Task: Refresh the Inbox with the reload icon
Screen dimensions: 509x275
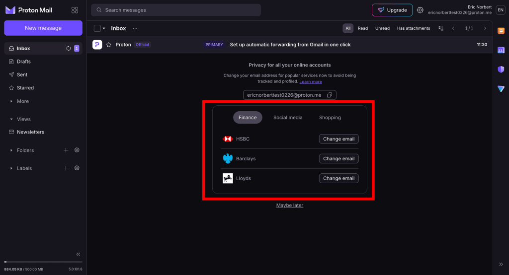Action: 69,48
